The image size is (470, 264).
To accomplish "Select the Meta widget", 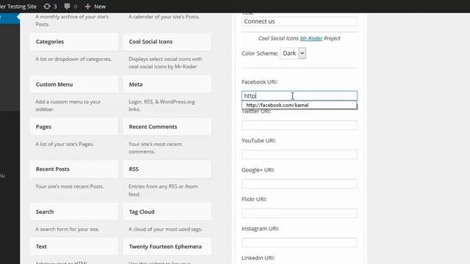I will point(167,84).
